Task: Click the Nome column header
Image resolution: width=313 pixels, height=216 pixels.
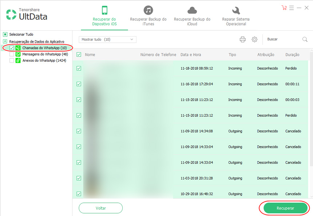Action: coord(90,55)
